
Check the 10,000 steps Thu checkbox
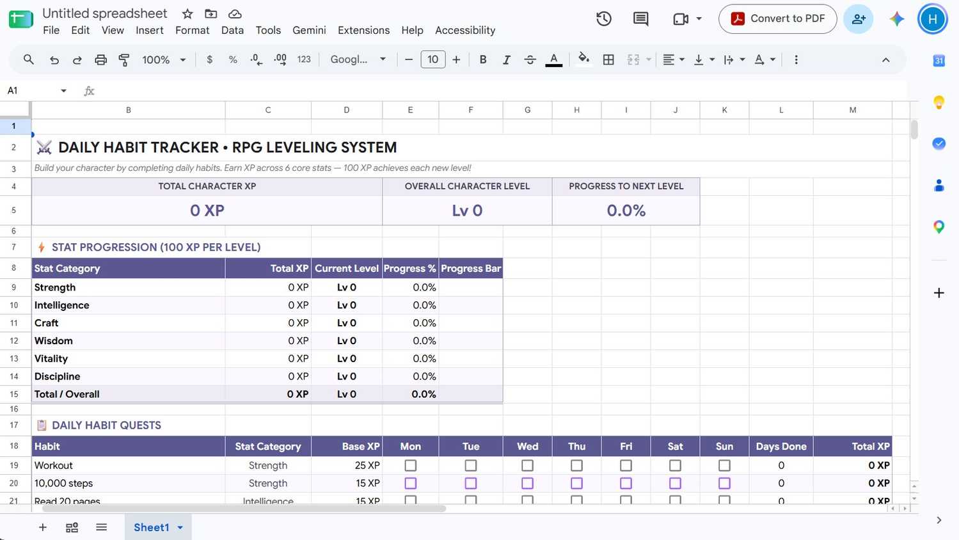coord(576,483)
